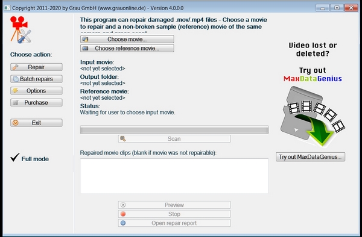Viewport: 362px width, 237px height.
Task: Click the 'Repaired movie clips' label text
Action: pos(148,153)
